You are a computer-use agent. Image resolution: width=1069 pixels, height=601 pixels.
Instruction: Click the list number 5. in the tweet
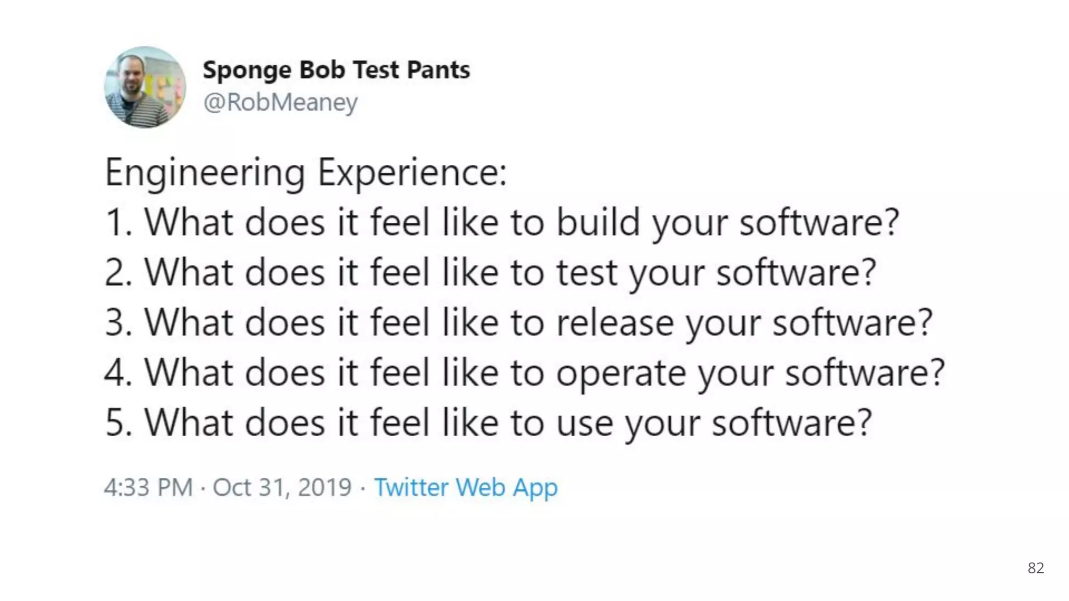[118, 423]
